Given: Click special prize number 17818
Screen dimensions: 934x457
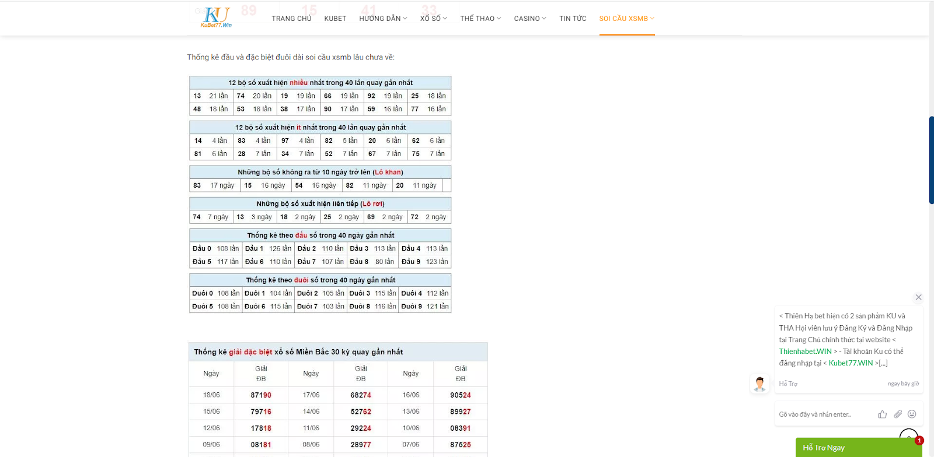Looking at the screenshot, I should click(x=261, y=428).
